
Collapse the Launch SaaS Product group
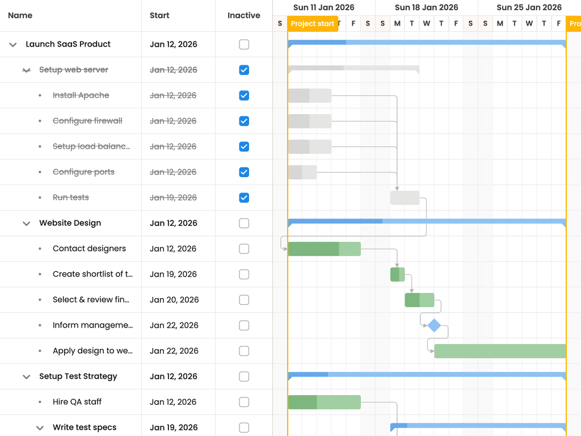13,44
